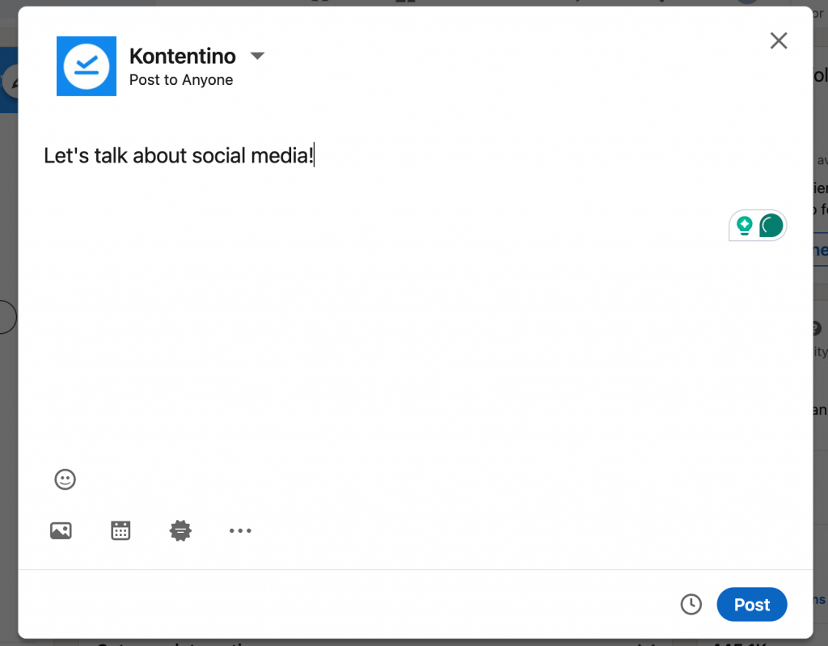The width and height of the screenshot is (828, 646).
Task: Collapse the assistant widget pill
Action: coord(758,226)
